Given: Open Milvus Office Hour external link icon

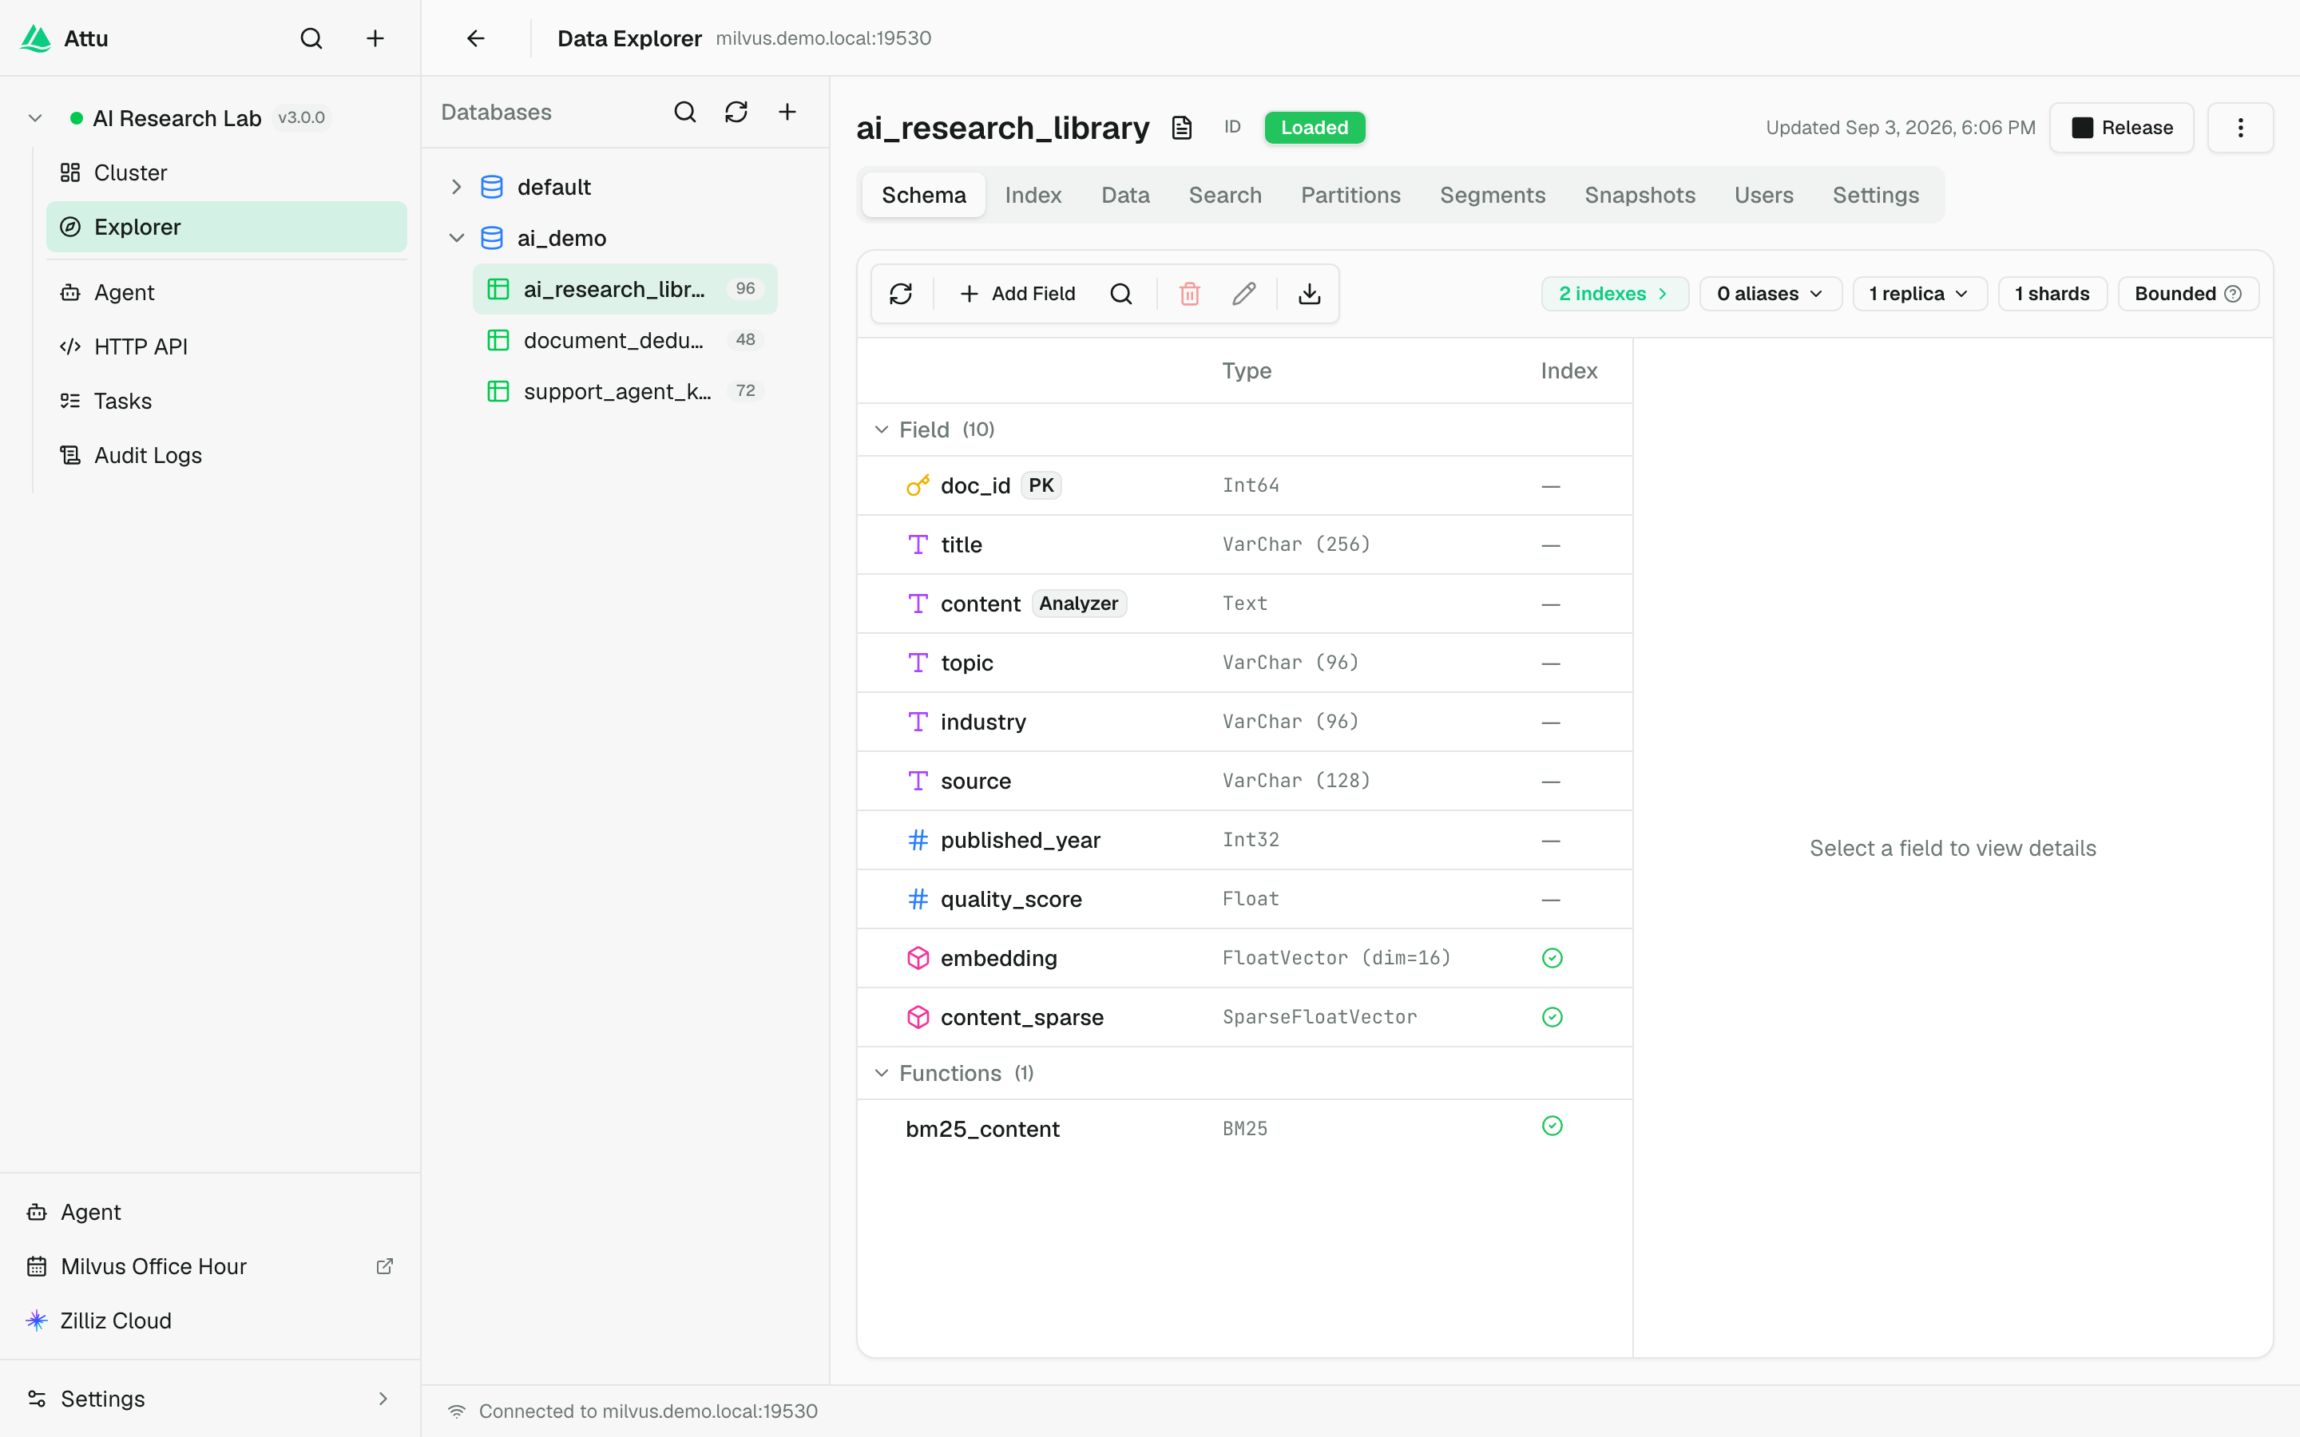Looking at the screenshot, I should (385, 1266).
